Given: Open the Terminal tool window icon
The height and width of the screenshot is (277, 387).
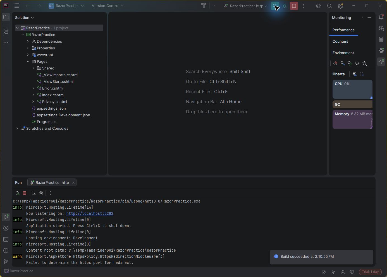Looking at the screenshot, I should (x=6, y=239).
